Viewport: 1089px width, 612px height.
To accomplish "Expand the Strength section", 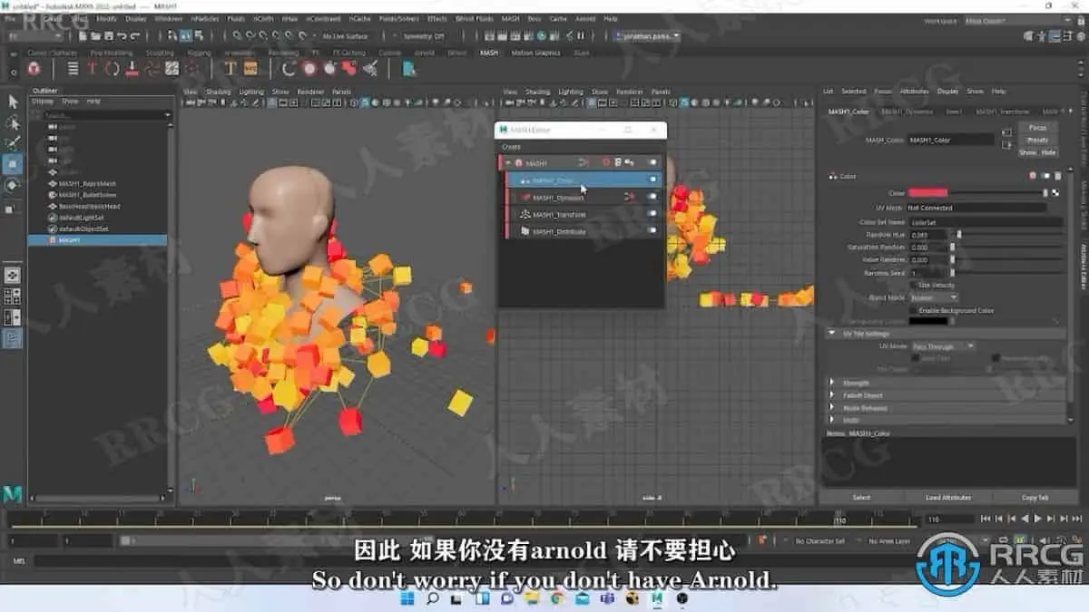I will pyautogui.click(x=833, y=383).
